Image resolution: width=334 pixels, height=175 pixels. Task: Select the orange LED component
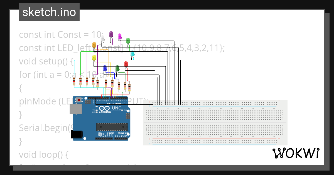94,45
